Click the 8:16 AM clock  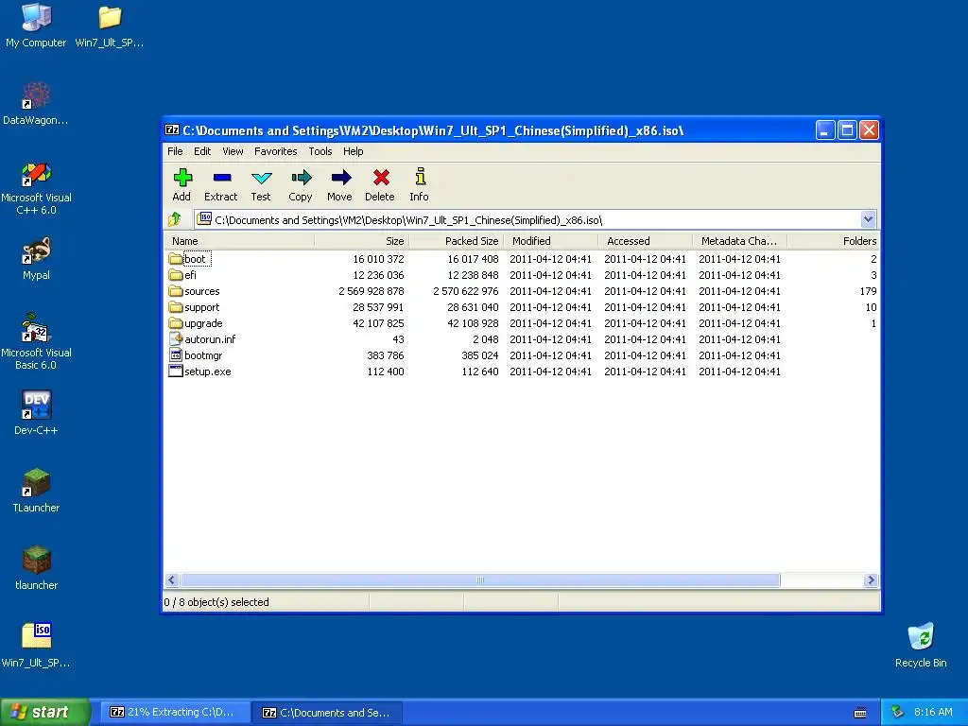tap(933, 712)
